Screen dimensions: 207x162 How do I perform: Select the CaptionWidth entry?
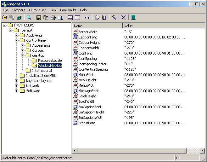(89, 48)
